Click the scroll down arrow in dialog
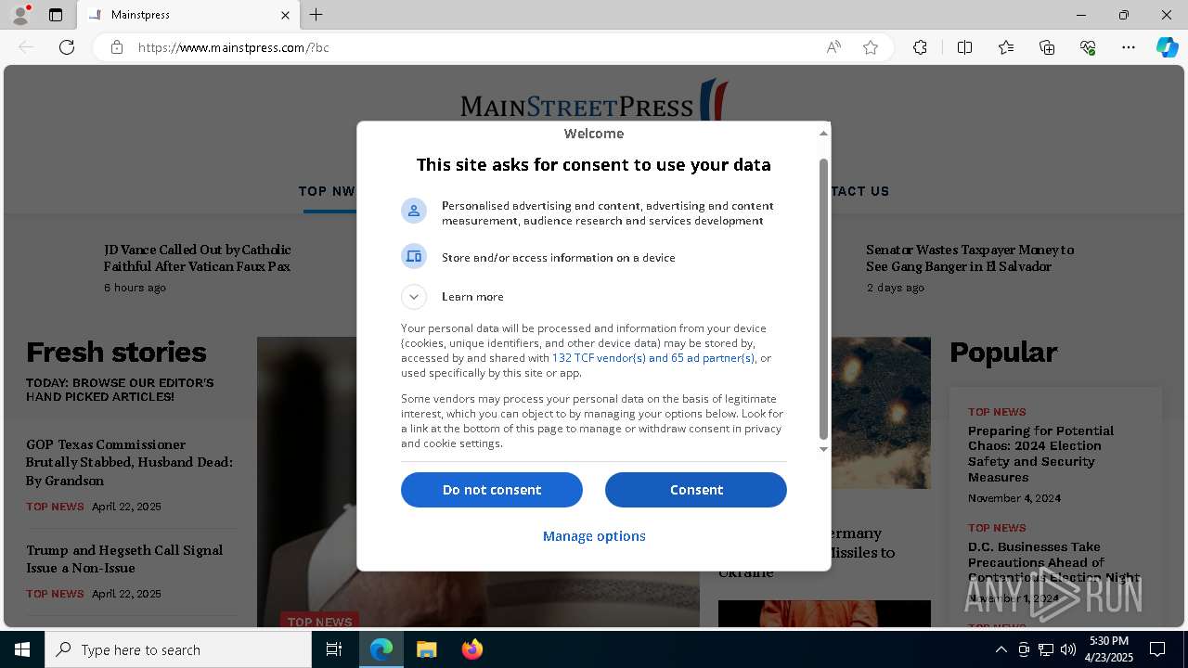This screenshot has width=1188, height=668. coord(823,449)
